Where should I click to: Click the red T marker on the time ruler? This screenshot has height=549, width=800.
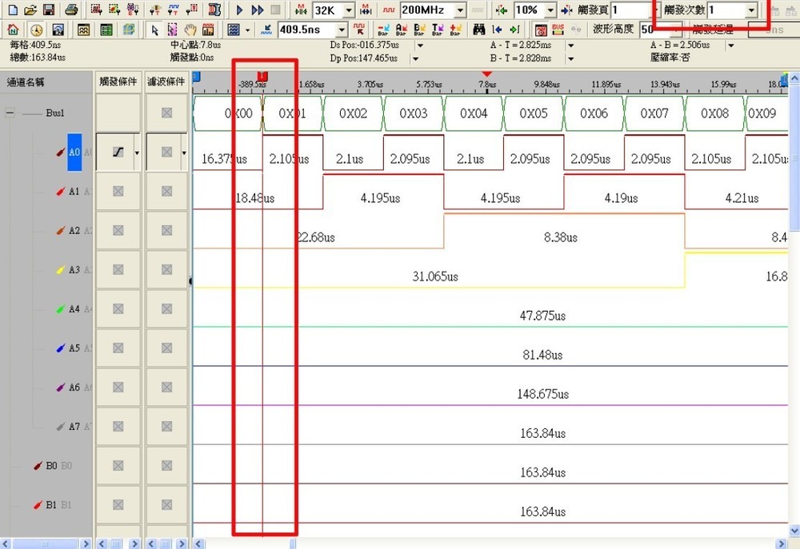[x=262, y=77]
